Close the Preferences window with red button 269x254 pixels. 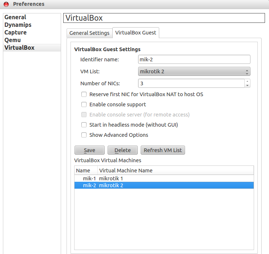click(6, 4)
